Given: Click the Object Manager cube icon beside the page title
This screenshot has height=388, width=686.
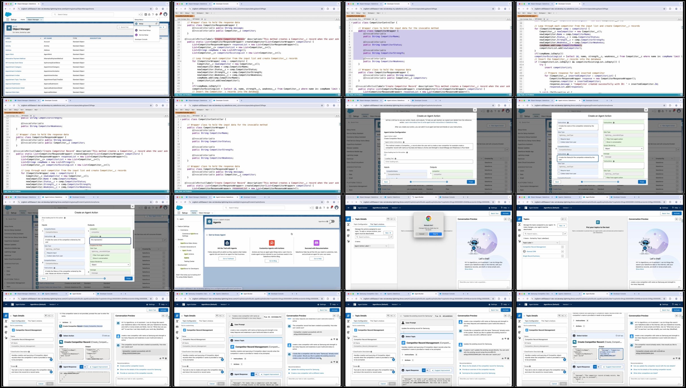Looking at the screenshot, I should tap(9, 28).
